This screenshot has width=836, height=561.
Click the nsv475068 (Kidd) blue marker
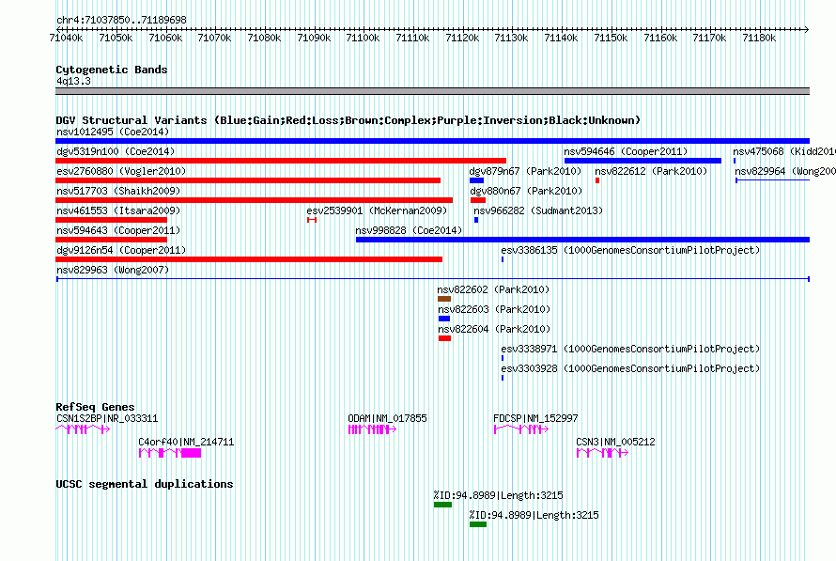735,161
